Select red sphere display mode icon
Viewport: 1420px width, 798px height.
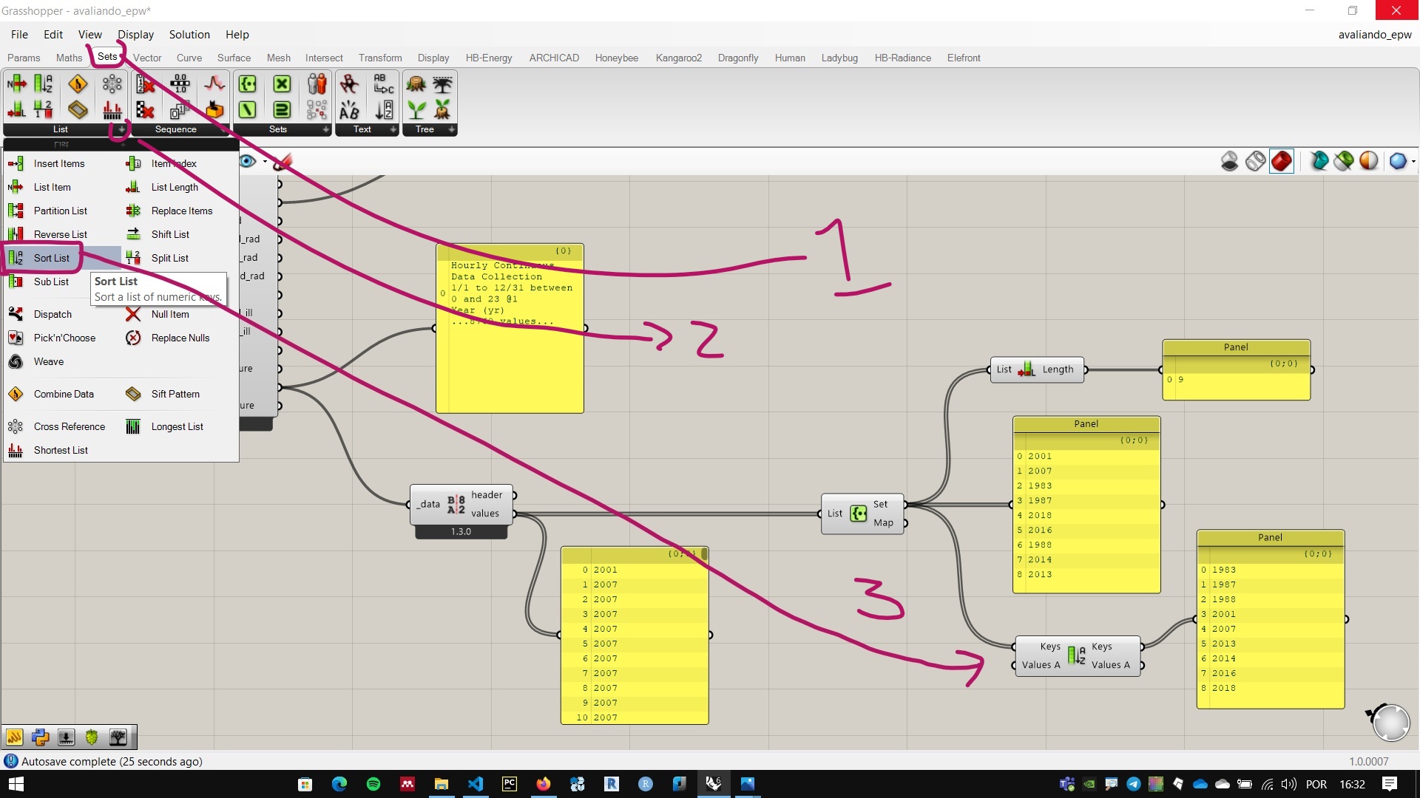coord(1282,161)
